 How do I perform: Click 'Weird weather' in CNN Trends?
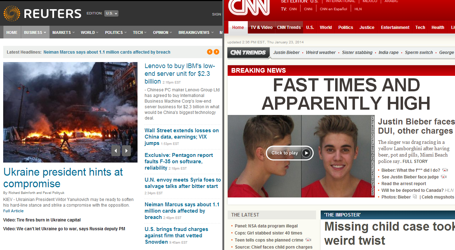[x=321, y=53]
